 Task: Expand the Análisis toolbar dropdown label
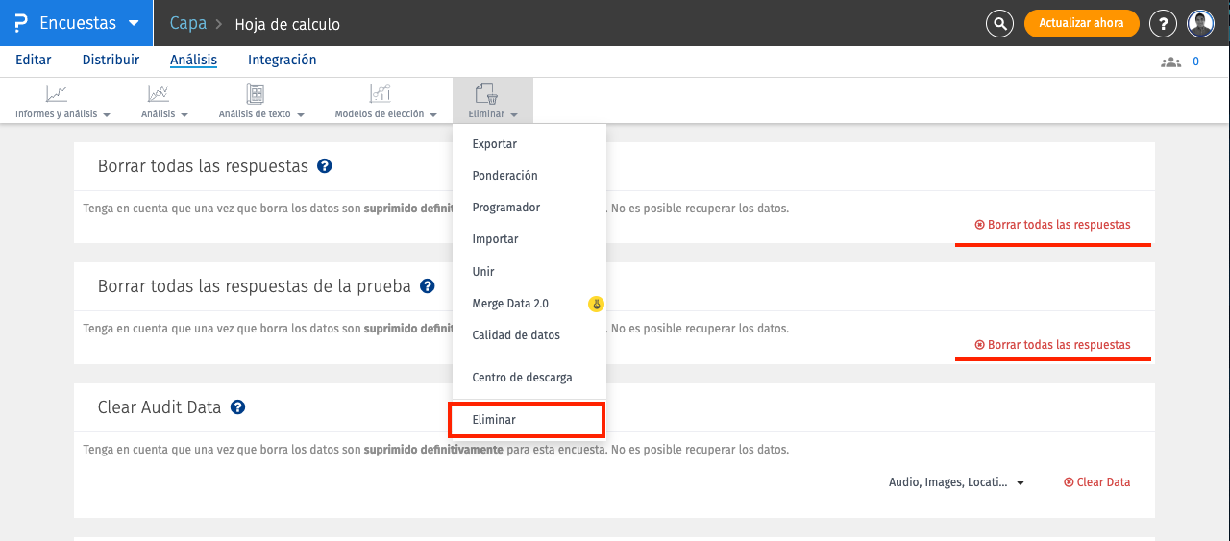(x=164, y=114)
